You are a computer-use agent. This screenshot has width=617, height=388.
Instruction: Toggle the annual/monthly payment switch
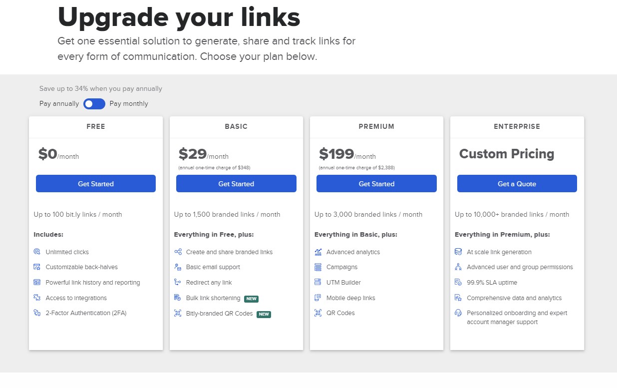pyautogui.click(x=94, y=104)
